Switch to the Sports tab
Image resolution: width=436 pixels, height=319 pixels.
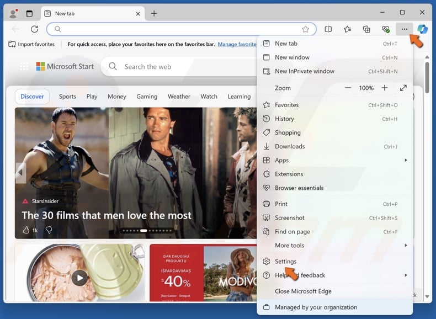[x=67, y=97]
